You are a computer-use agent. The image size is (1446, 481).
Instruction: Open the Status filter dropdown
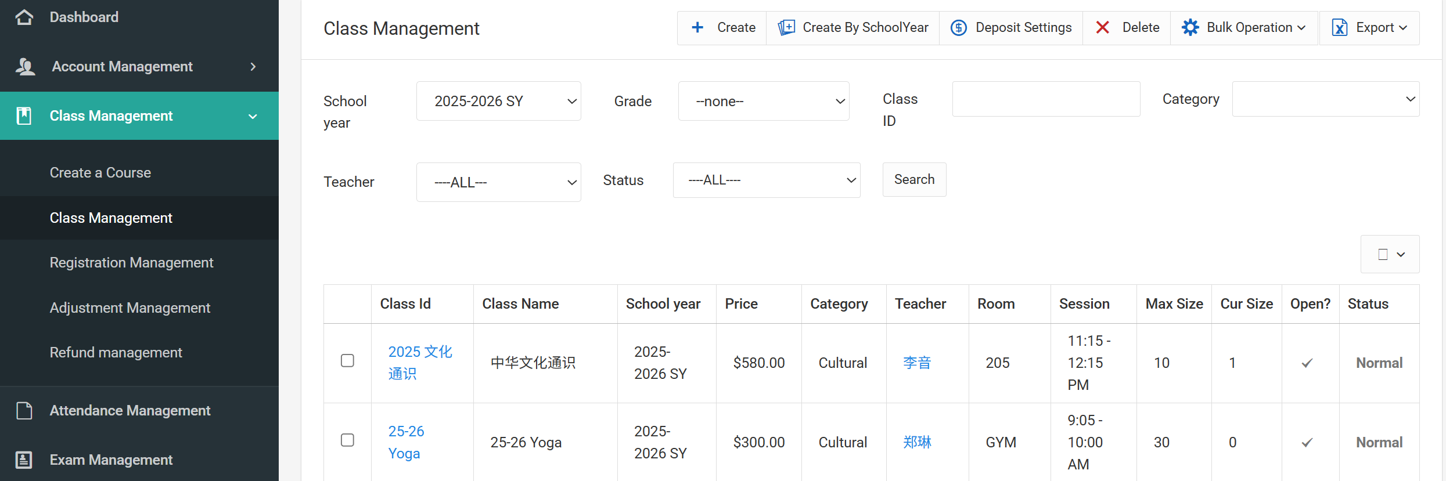[x=766, y=180]
